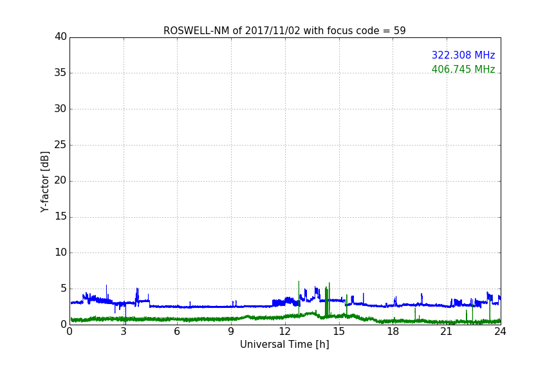The width and height of the screenshot is (556, 371).
Task: Click x-axis tick label 6
Action: [178, 332]
